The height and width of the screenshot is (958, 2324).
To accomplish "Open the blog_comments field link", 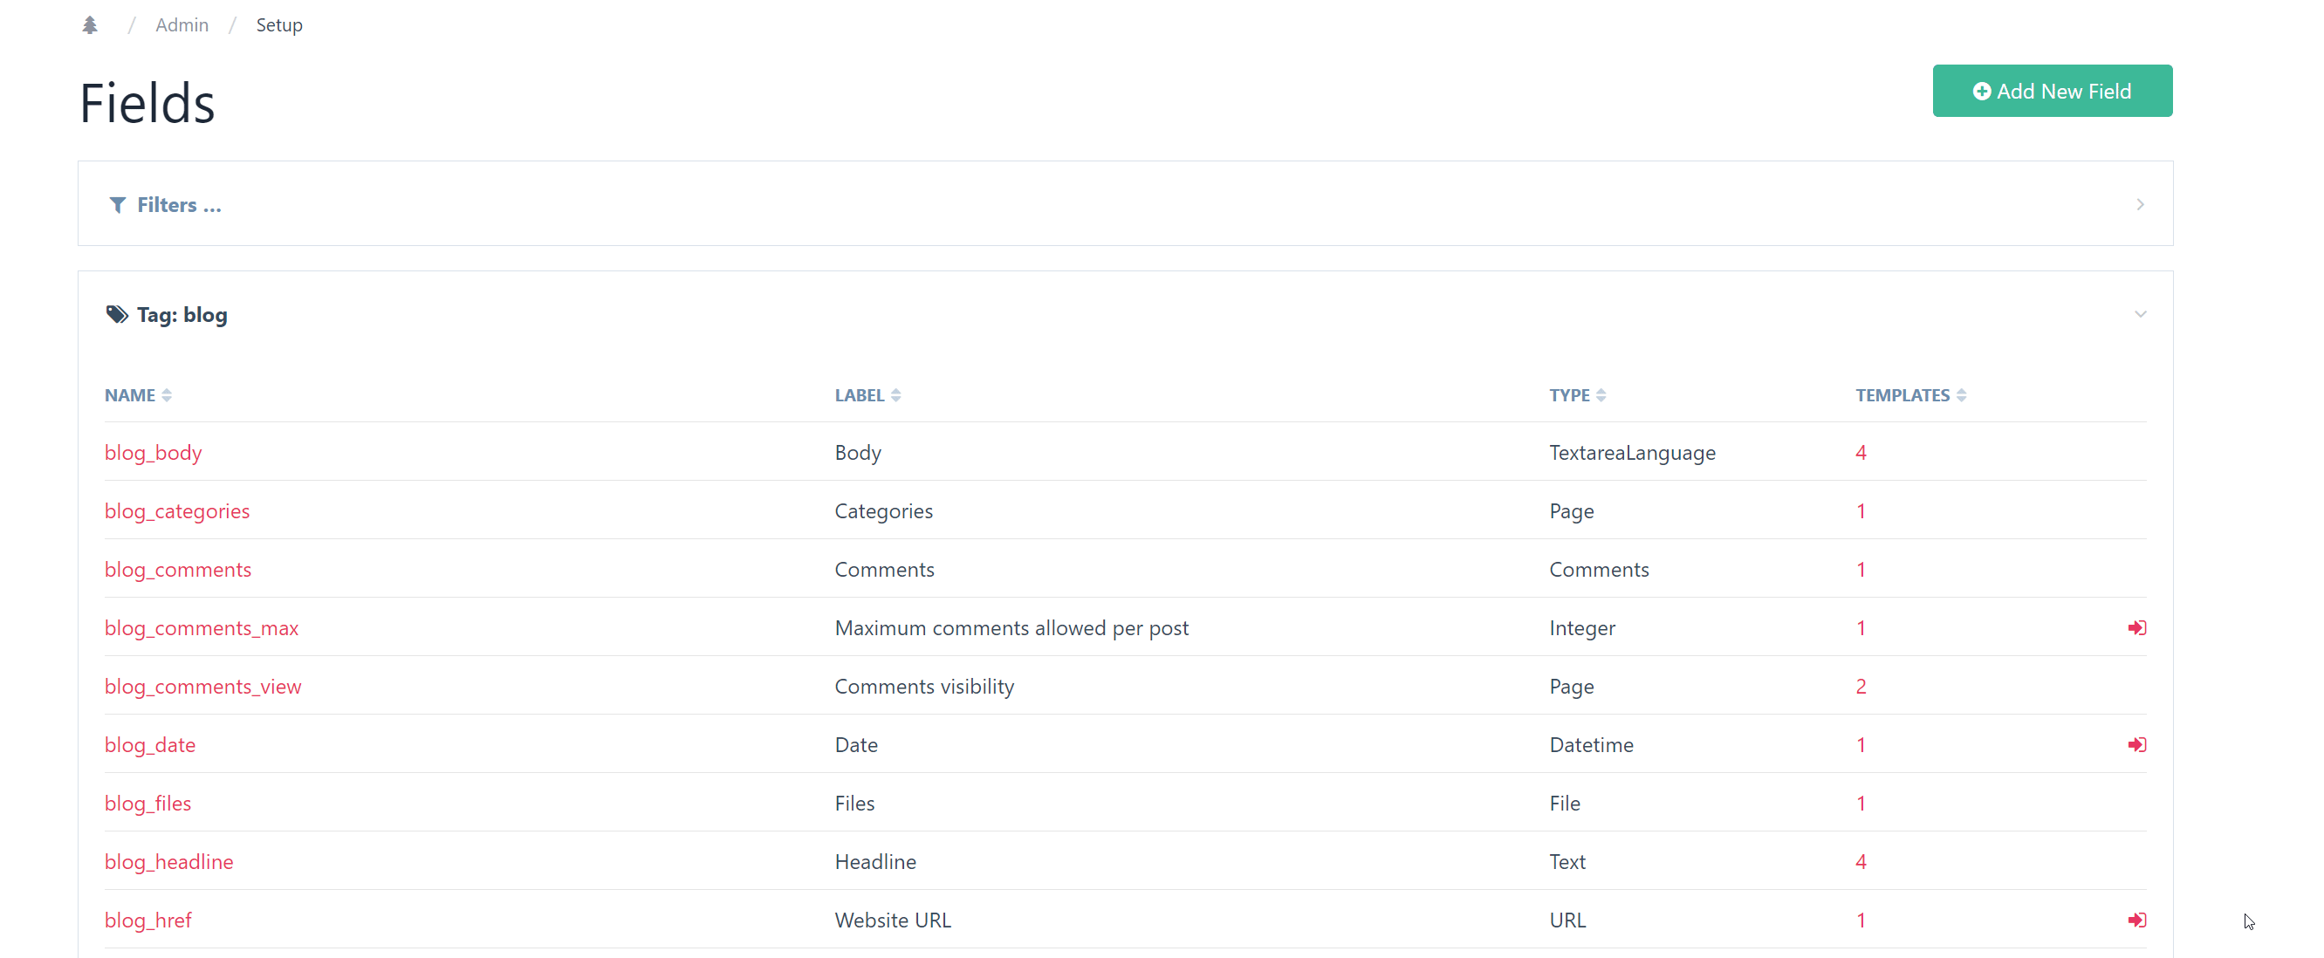I will [177, 569].
